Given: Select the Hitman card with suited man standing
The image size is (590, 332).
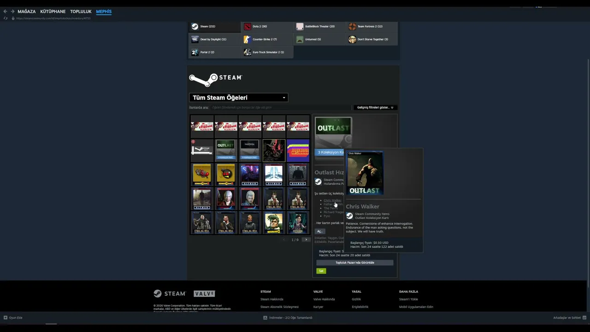Looking at the screenshot, I should click(x=202, y=198).
